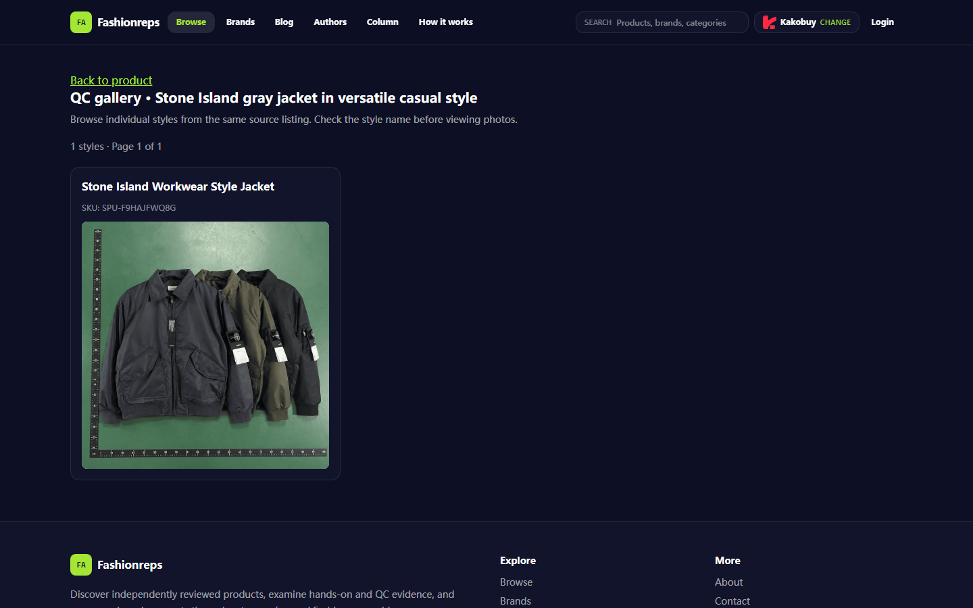Open the Brands navigation item
973x608 pixels.
point(241,22)
